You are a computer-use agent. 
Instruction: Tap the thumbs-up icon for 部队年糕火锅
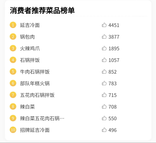pyautogui.click(x=104, y=83)
